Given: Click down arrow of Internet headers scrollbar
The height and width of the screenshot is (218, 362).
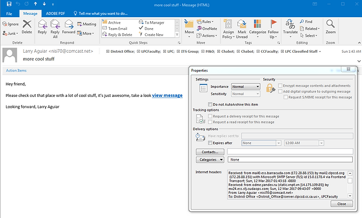Looking at the screenshot, I should [x=350, y=196].
